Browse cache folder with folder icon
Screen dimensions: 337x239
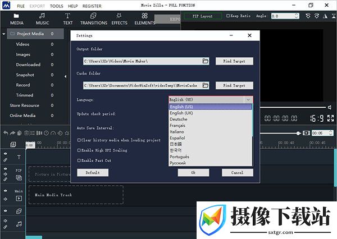pos(206,85)
